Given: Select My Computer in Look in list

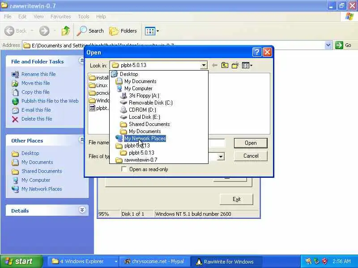Looking at the screenshot, I should 138,88.
